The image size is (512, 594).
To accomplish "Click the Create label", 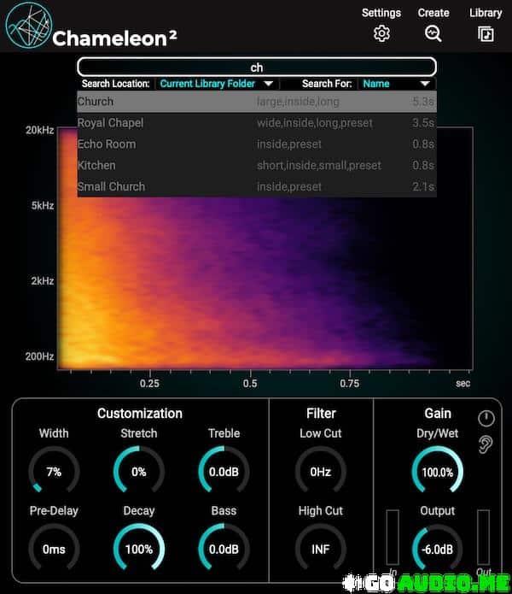I will pyautogui.click(x=433, y=13).
